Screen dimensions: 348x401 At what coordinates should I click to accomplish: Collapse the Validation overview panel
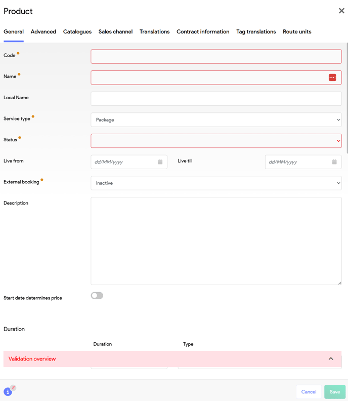(x=331, y=359)
